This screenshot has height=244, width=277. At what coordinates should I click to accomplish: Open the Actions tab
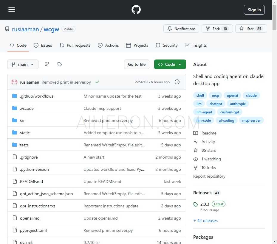coord(108,45)
